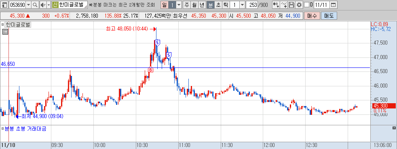397x149 pixels.
Task: Open stock search with the magnifier icon
Action: tap(35, 5)
